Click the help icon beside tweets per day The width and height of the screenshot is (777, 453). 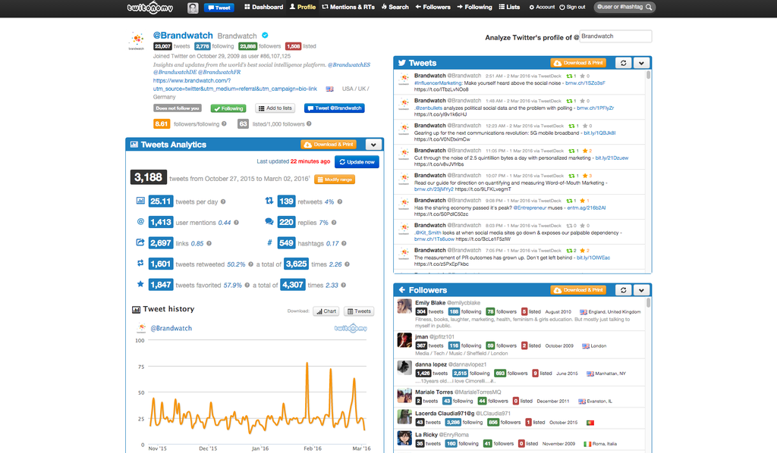(225, 202)
